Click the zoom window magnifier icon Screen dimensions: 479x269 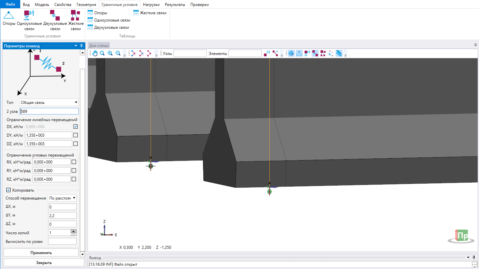pyautogui.click(x=103, y=53)
